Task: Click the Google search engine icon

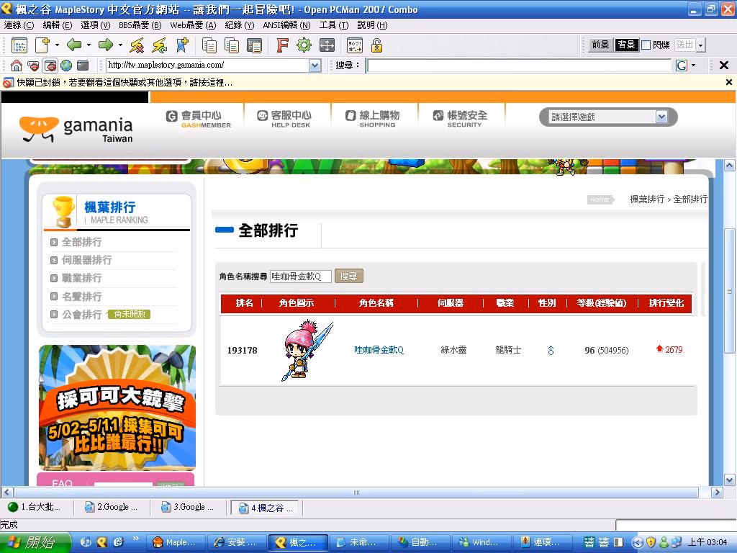Action: tap(681, 66)
